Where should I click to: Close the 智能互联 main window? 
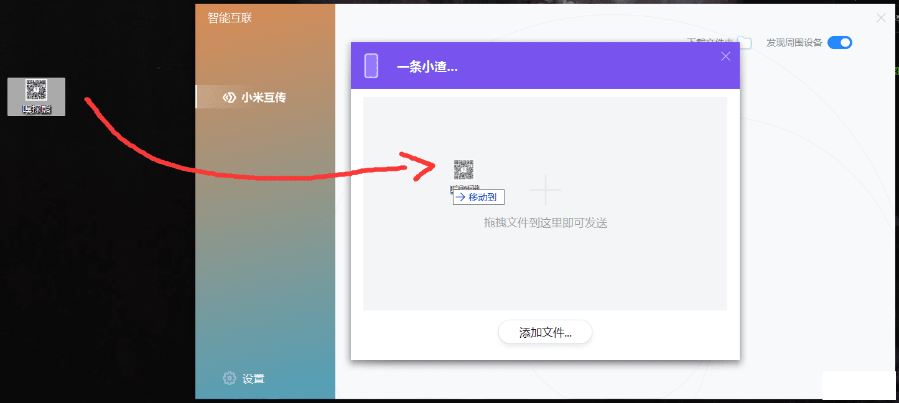pyautogui.click(x=881, y=18)
